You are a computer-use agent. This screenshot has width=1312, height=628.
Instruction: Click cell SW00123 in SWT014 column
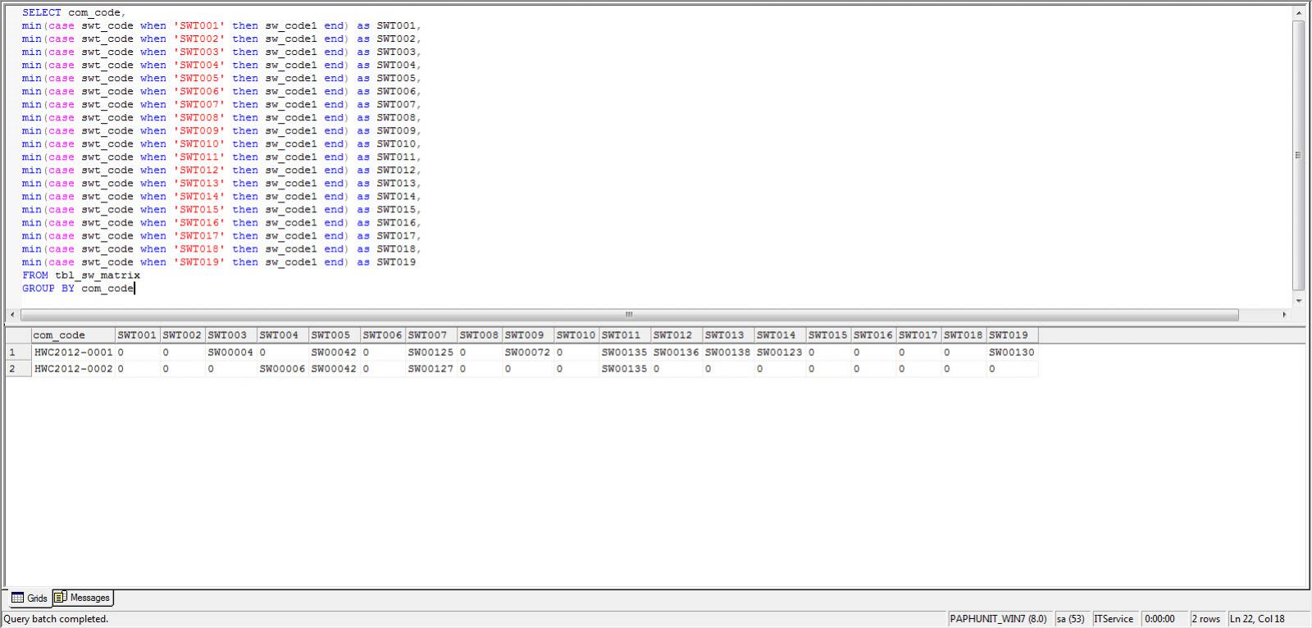click(780, 353)
